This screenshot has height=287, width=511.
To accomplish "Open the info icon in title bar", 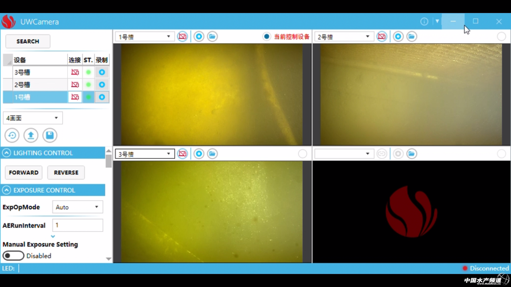I will click(424, 22).
